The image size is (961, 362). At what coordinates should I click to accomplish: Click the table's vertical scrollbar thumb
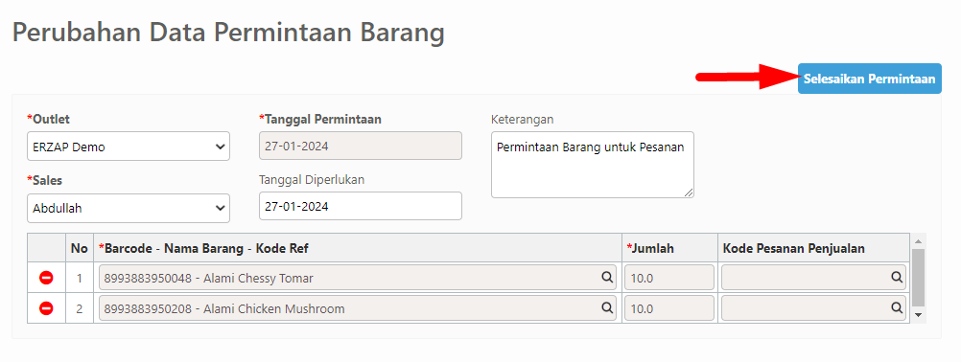click(x=918, y=277)
